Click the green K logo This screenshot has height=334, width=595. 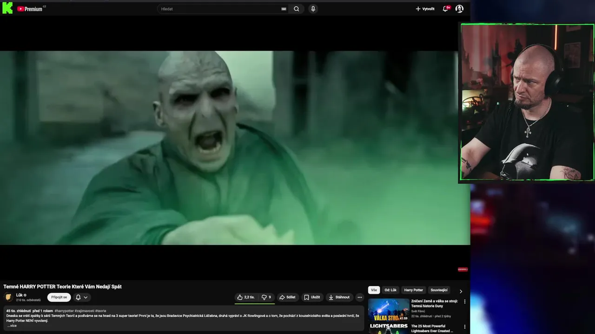[7, 8]
